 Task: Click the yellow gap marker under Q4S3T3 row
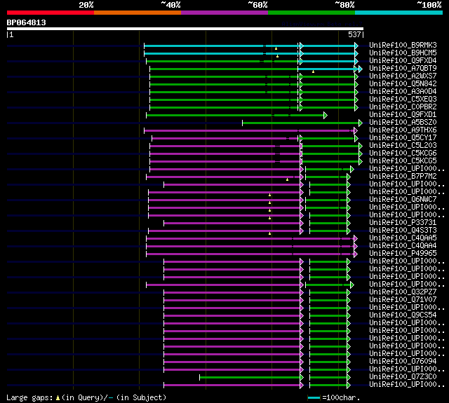click(x=269, y=233)
